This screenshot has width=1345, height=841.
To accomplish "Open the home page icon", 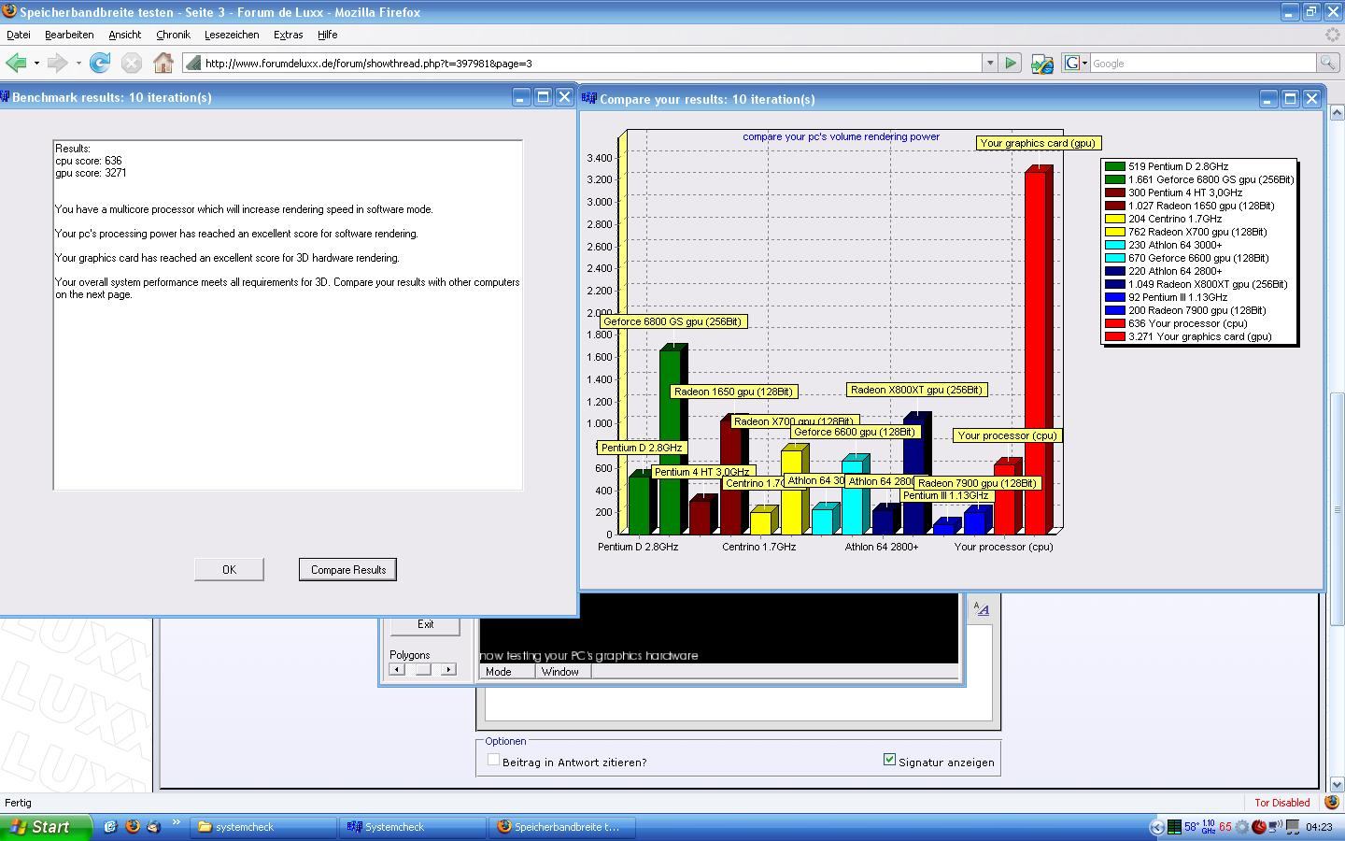I will (x=163, y=63).
